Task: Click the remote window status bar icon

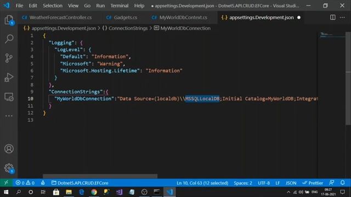Action: point(6,183)
